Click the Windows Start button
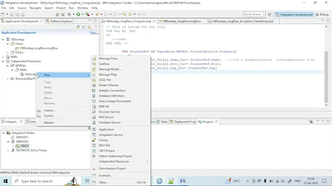 click(6, 181)
